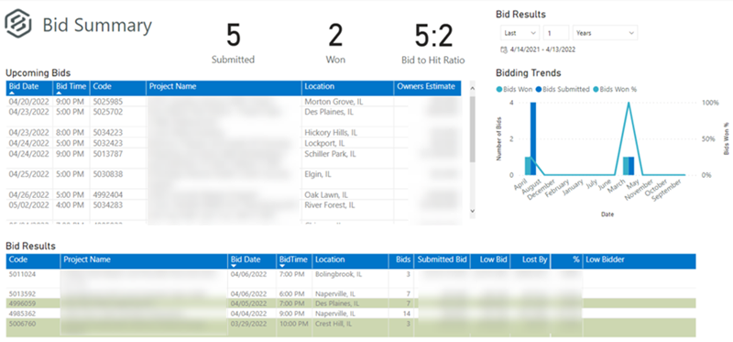Click Bid Results Location column header

350,261
